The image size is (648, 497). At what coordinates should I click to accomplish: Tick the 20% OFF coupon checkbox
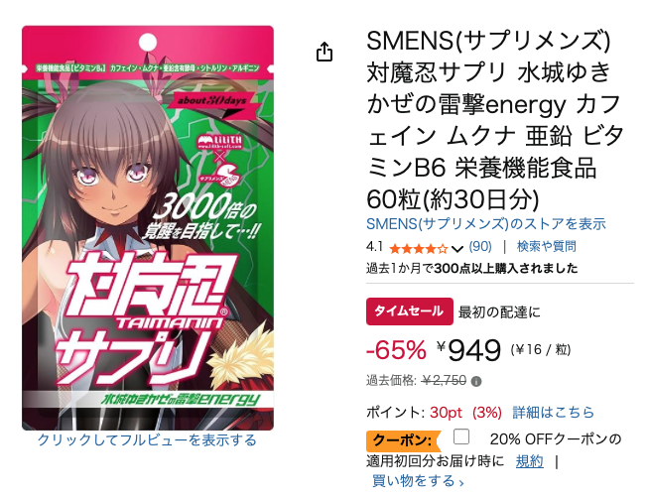tap(461, 436)
